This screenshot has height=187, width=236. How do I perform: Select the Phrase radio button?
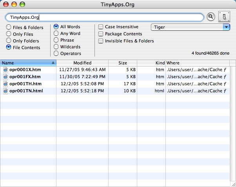click(56, 40)
